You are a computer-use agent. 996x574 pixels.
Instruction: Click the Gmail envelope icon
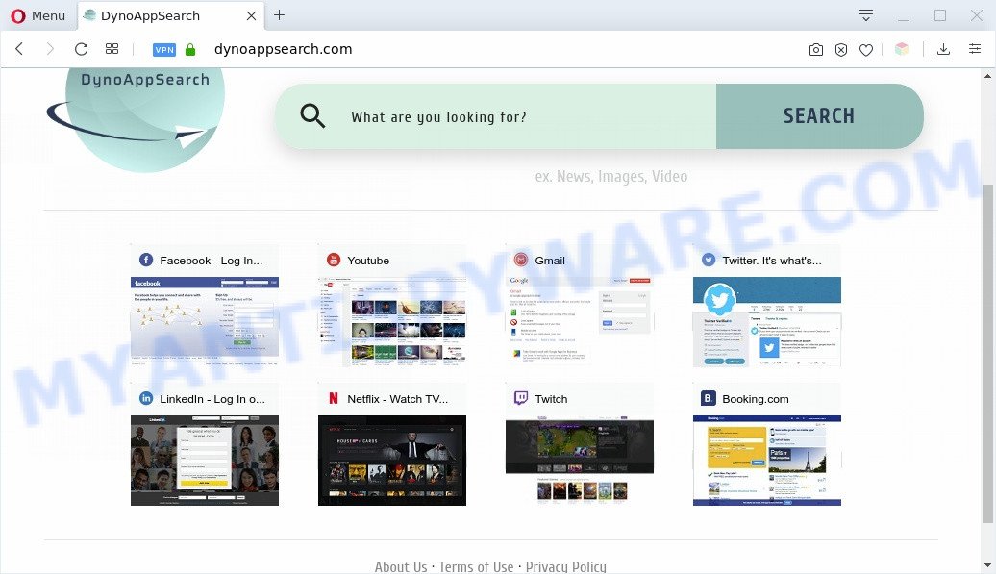coord(521,260)
